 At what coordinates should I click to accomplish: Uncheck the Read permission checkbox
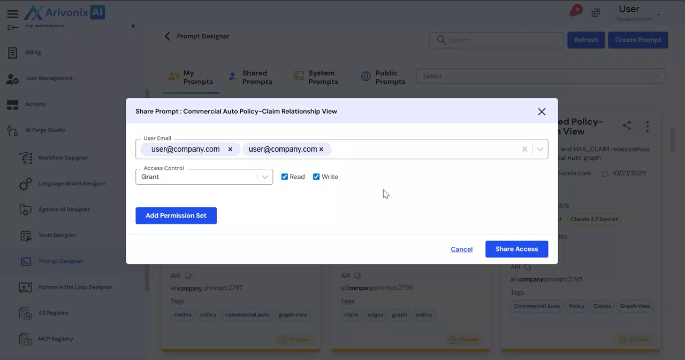(285, 177)
